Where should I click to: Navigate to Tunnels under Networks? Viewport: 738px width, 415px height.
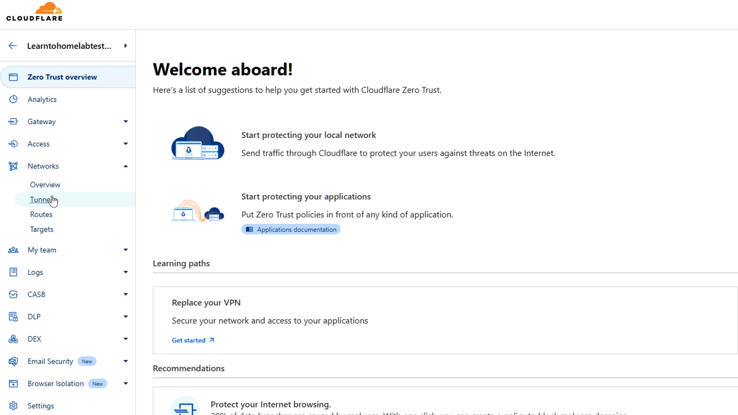(x=42, y=199)
